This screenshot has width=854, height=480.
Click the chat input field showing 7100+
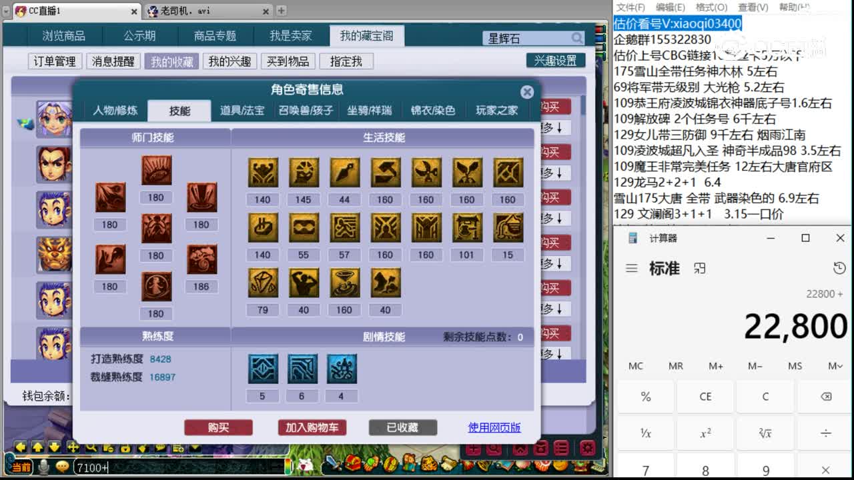click(x=133, y=467)
